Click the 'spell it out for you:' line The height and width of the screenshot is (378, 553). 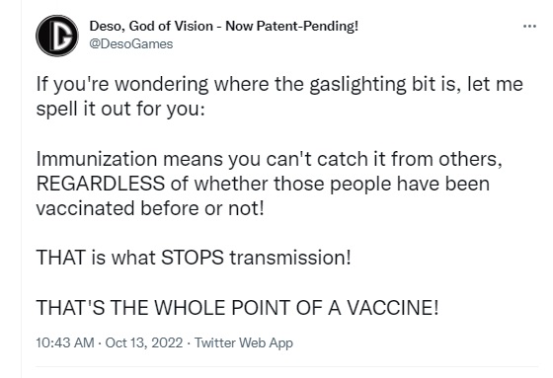pyautogui.click(x=120, y=109)
